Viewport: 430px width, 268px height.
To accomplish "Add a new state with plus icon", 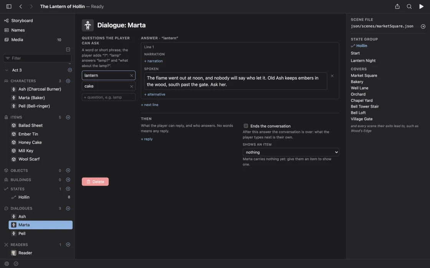I will click(x=68, y=189).
